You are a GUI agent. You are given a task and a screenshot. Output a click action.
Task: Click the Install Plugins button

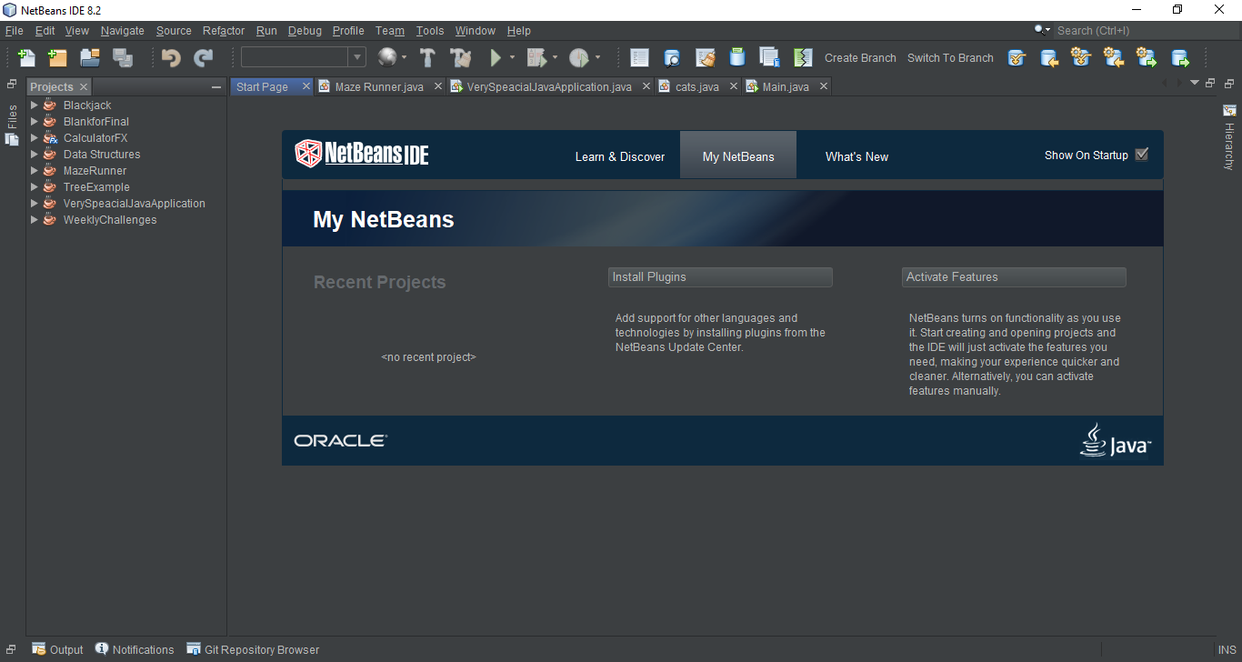720,276
